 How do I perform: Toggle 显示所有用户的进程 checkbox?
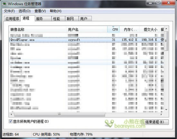tap(11, 121)
